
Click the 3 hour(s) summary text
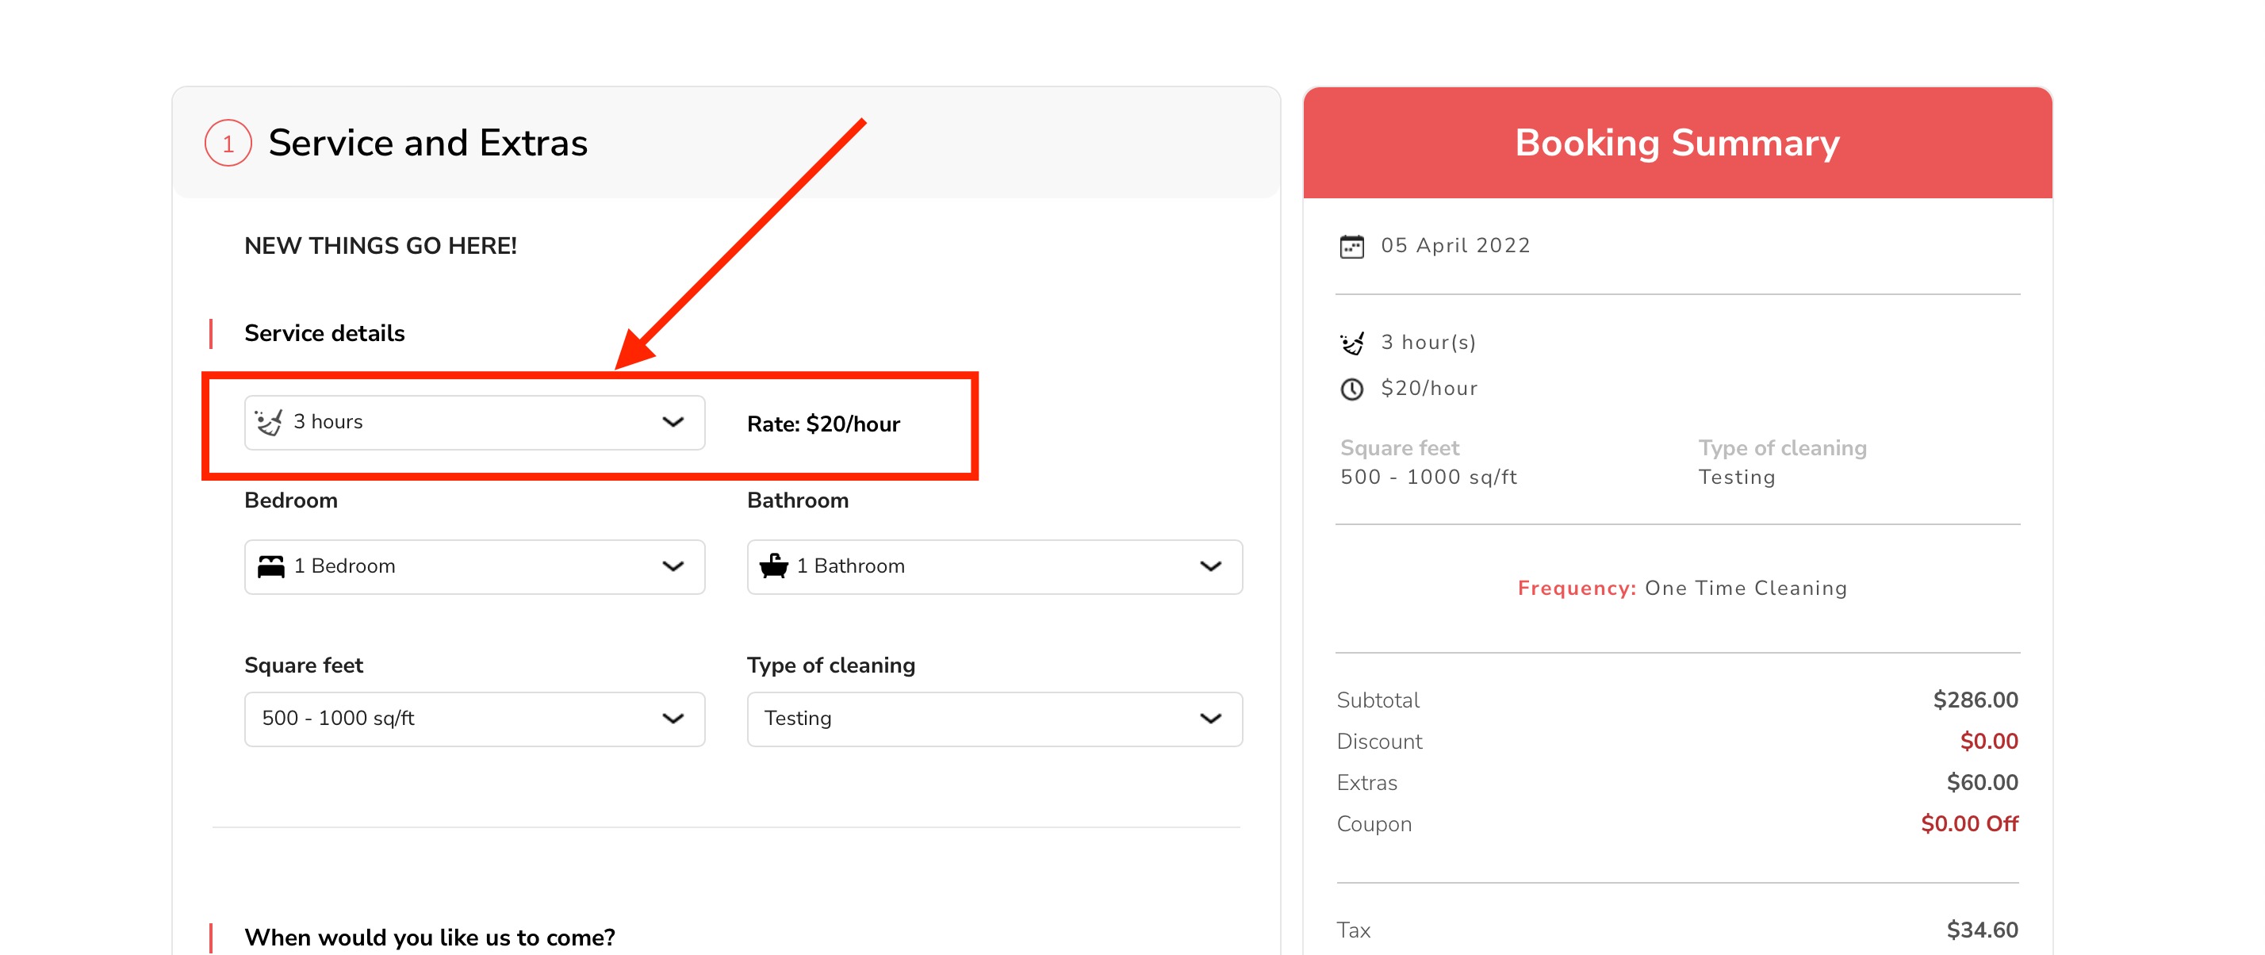(1428, 342)
